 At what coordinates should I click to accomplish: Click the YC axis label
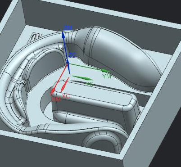(x=90, y=84)
